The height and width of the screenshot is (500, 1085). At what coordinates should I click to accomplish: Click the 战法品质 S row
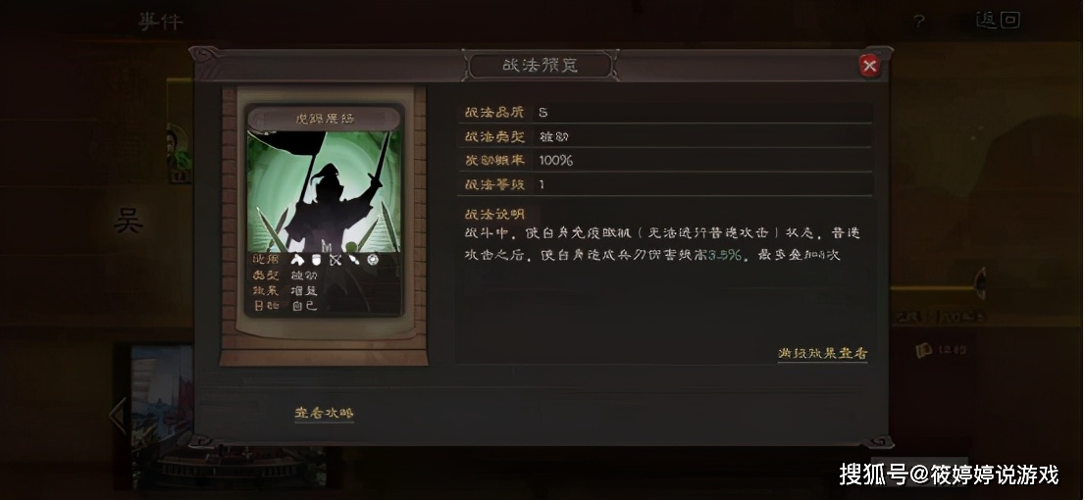point(665,113)
